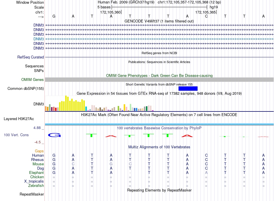The height and width of the screenshot is (201, 274).
Task: Select the Chicken alignment row label
Action: [37, 177]
